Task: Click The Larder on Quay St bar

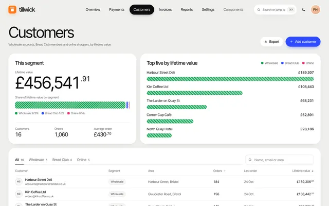Action: coord(177,107)
